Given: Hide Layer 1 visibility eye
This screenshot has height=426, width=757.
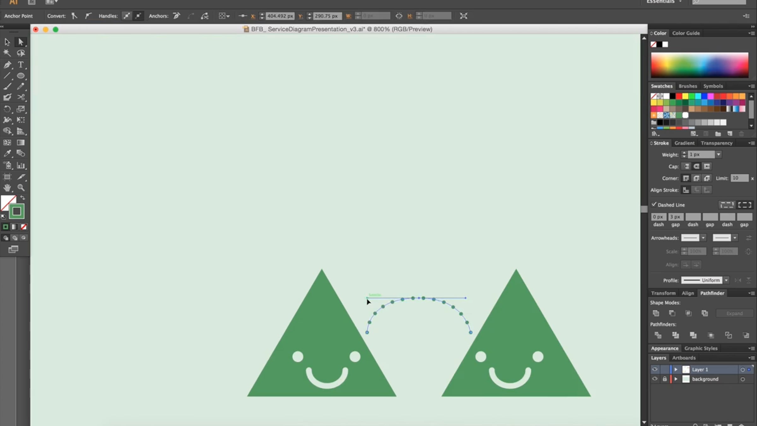Looking at the screenshot, I should pyautogui.click(x=655, y=369).
